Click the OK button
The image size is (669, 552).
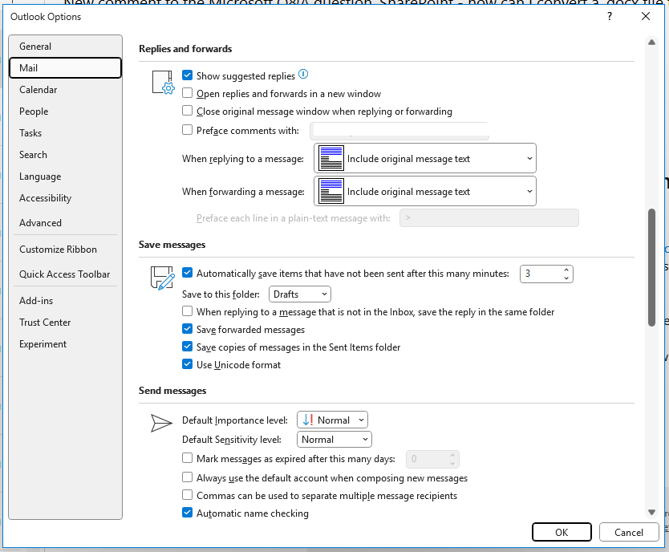tap(562, 533)
